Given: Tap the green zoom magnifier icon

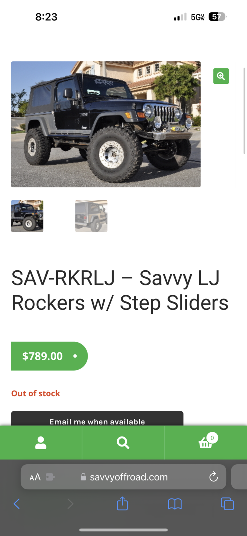Looking at the screenshot, I should point(221,76).
